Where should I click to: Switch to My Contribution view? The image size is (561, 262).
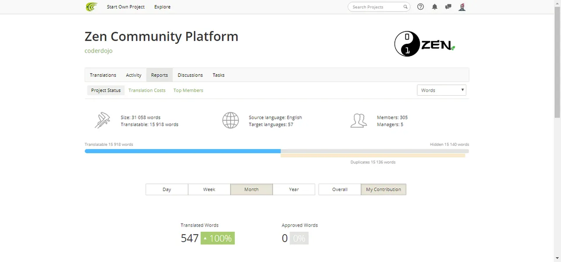tap(383, 189)
